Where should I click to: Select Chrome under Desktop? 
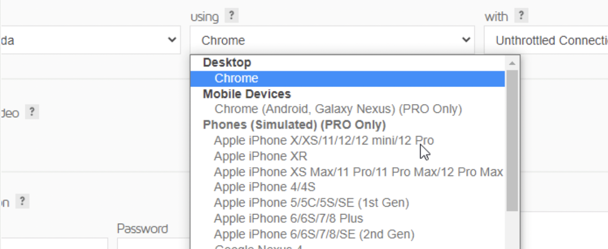click(348, 78)
